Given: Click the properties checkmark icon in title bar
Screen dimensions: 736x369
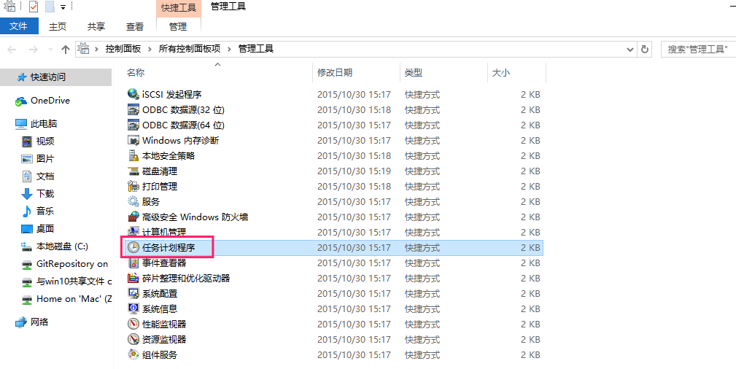Looking at the screenshot, I should (x=34, y=7).
